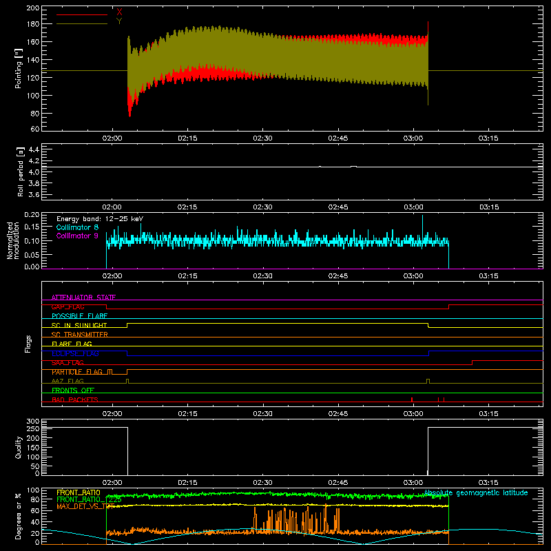Click the GAP_FLAG label
The width and height of the screenshot is (551, 551).
pyautogui.click(x=67, y=306)
